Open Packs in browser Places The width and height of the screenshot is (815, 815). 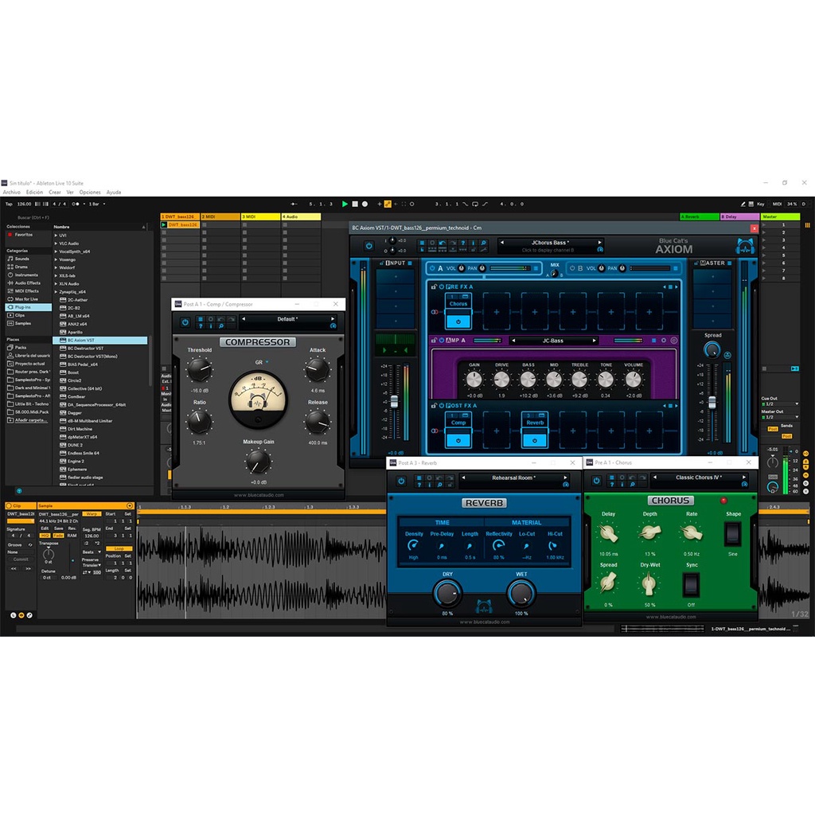[x=20, y=347]
